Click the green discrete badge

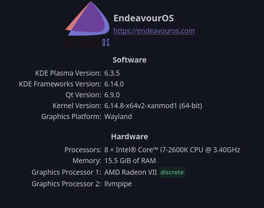(x=172, y=172)
